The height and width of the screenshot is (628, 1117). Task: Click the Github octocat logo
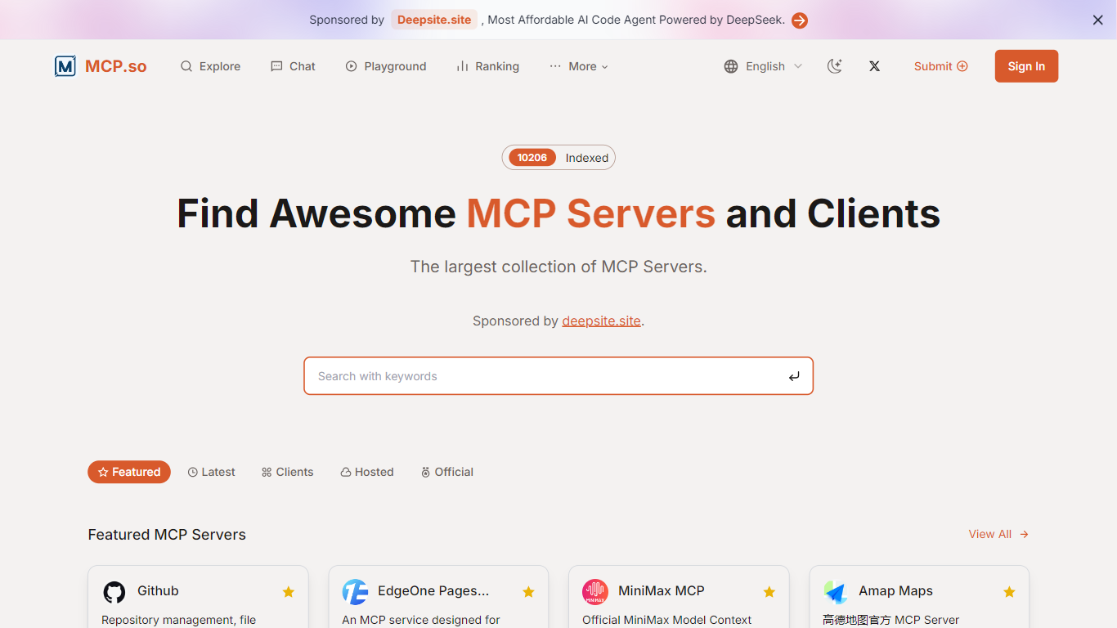[114, 592]
